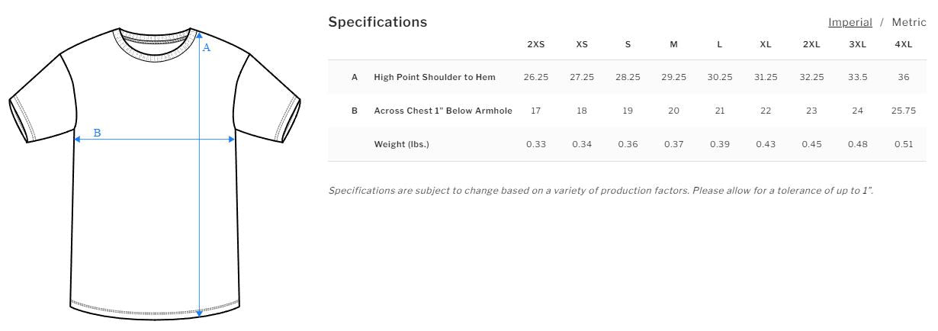Click the M size column header
This screenshot has height=331, width=938.
[673, 44]
